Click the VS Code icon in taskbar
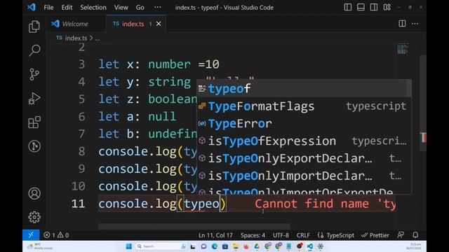Viewport: 449px width, 252px height. 310,246
